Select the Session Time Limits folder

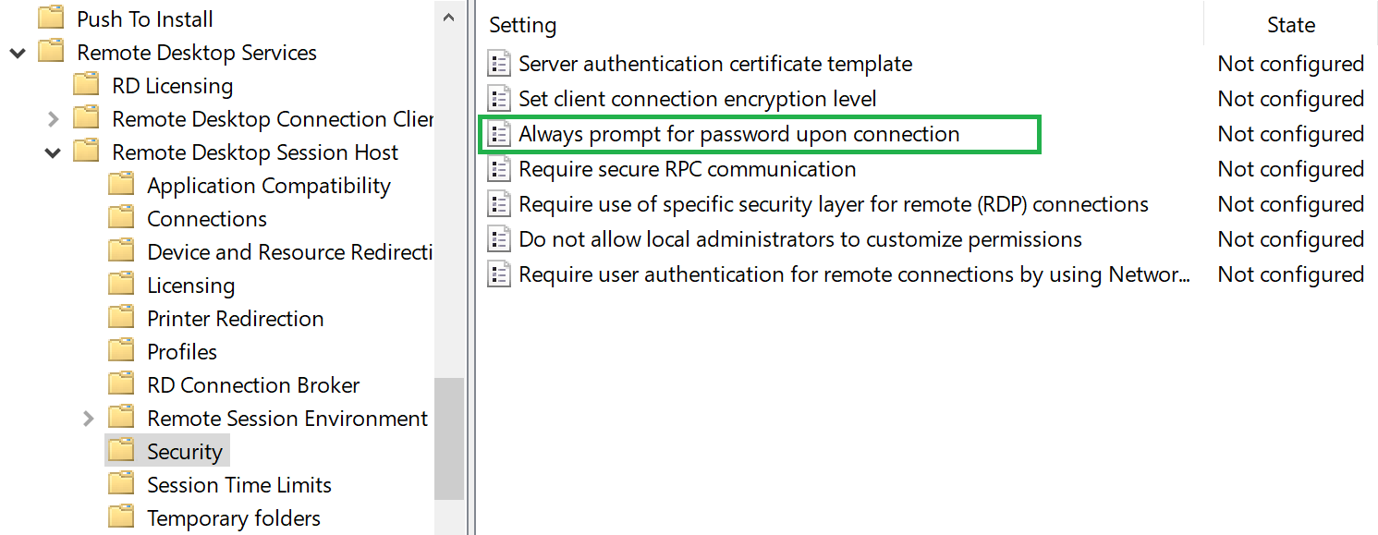click(x=238, y=485)
